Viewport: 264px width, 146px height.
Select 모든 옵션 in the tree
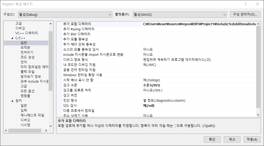pos(28,91)
